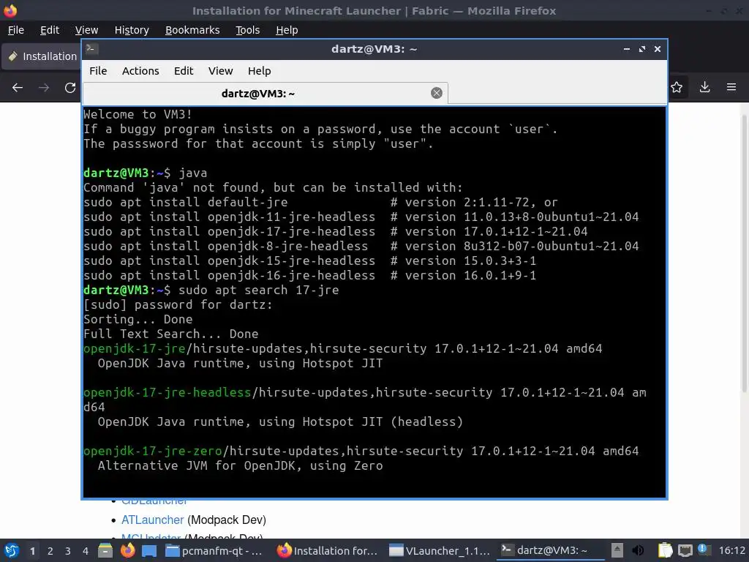Launch file manager from the quick launch bar
The image size is (749, 562).
coord(105,550)
